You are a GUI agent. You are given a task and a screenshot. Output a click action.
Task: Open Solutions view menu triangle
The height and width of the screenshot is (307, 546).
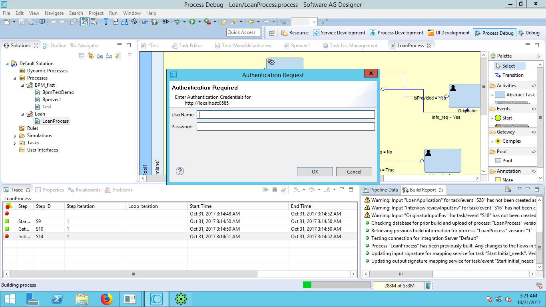click(x=130, y=55)
